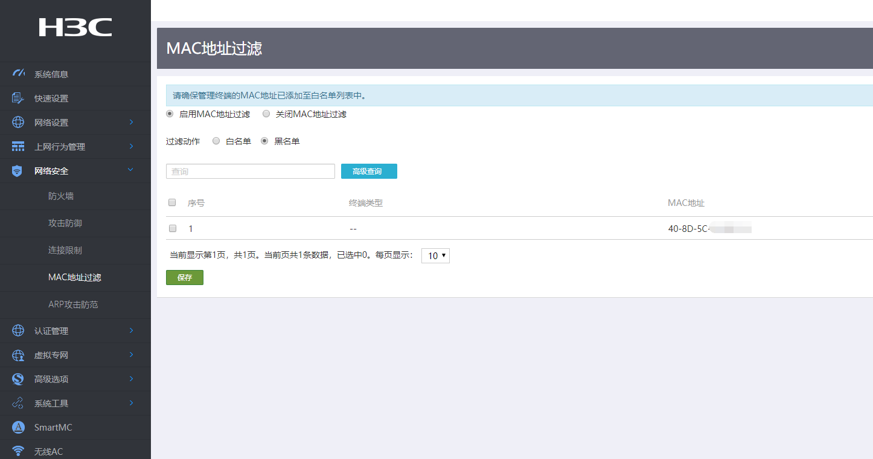This screenshot has height=459, width=873.
Task: Tick the checkbox for row 1
Action: 173,228
